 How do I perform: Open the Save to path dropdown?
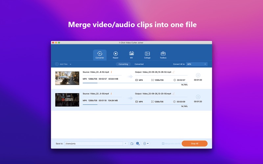coord(125,144)
